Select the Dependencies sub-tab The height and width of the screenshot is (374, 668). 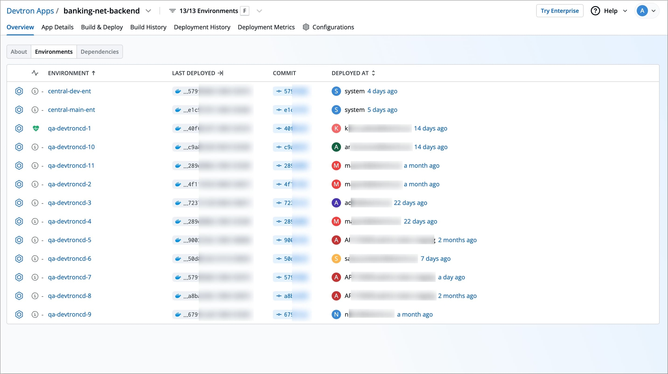tap(99, 52)
